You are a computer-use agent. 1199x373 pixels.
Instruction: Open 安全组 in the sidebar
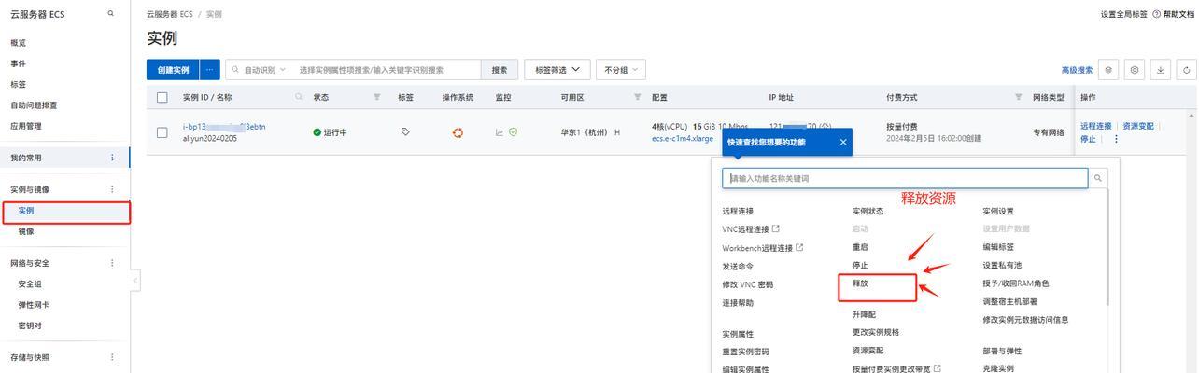coord(30,283)
